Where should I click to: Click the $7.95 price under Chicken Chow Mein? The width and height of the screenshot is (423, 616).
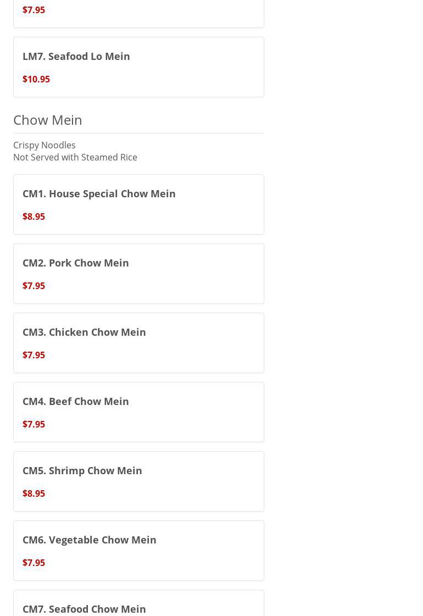34,355
